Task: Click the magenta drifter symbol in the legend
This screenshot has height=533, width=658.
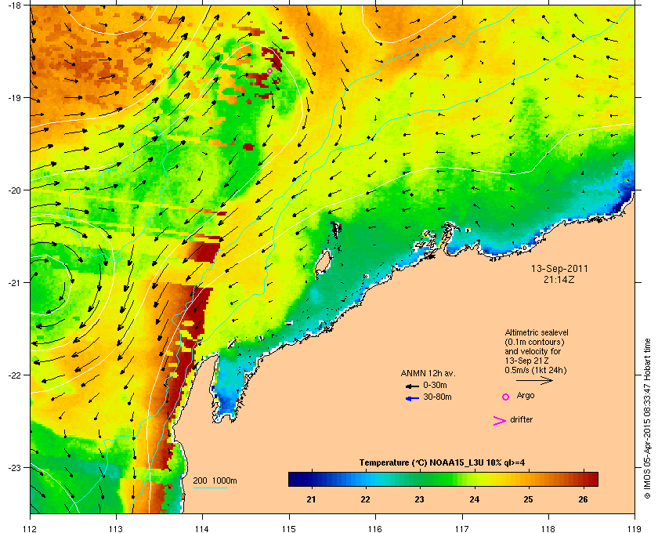Action: point(500,421)
